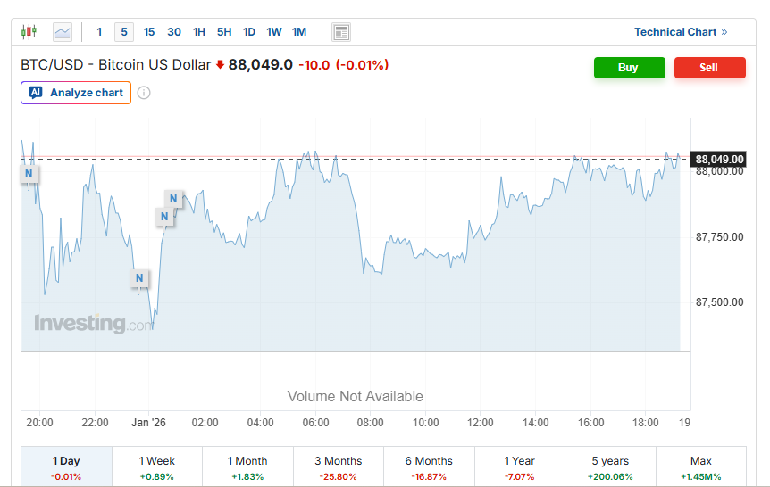
Task: Open the lowest N news marker on chart
Action: pyautogui.click(x=139, y=278)
